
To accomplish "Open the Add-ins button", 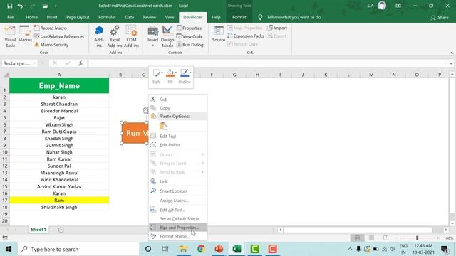I will 99,36.
